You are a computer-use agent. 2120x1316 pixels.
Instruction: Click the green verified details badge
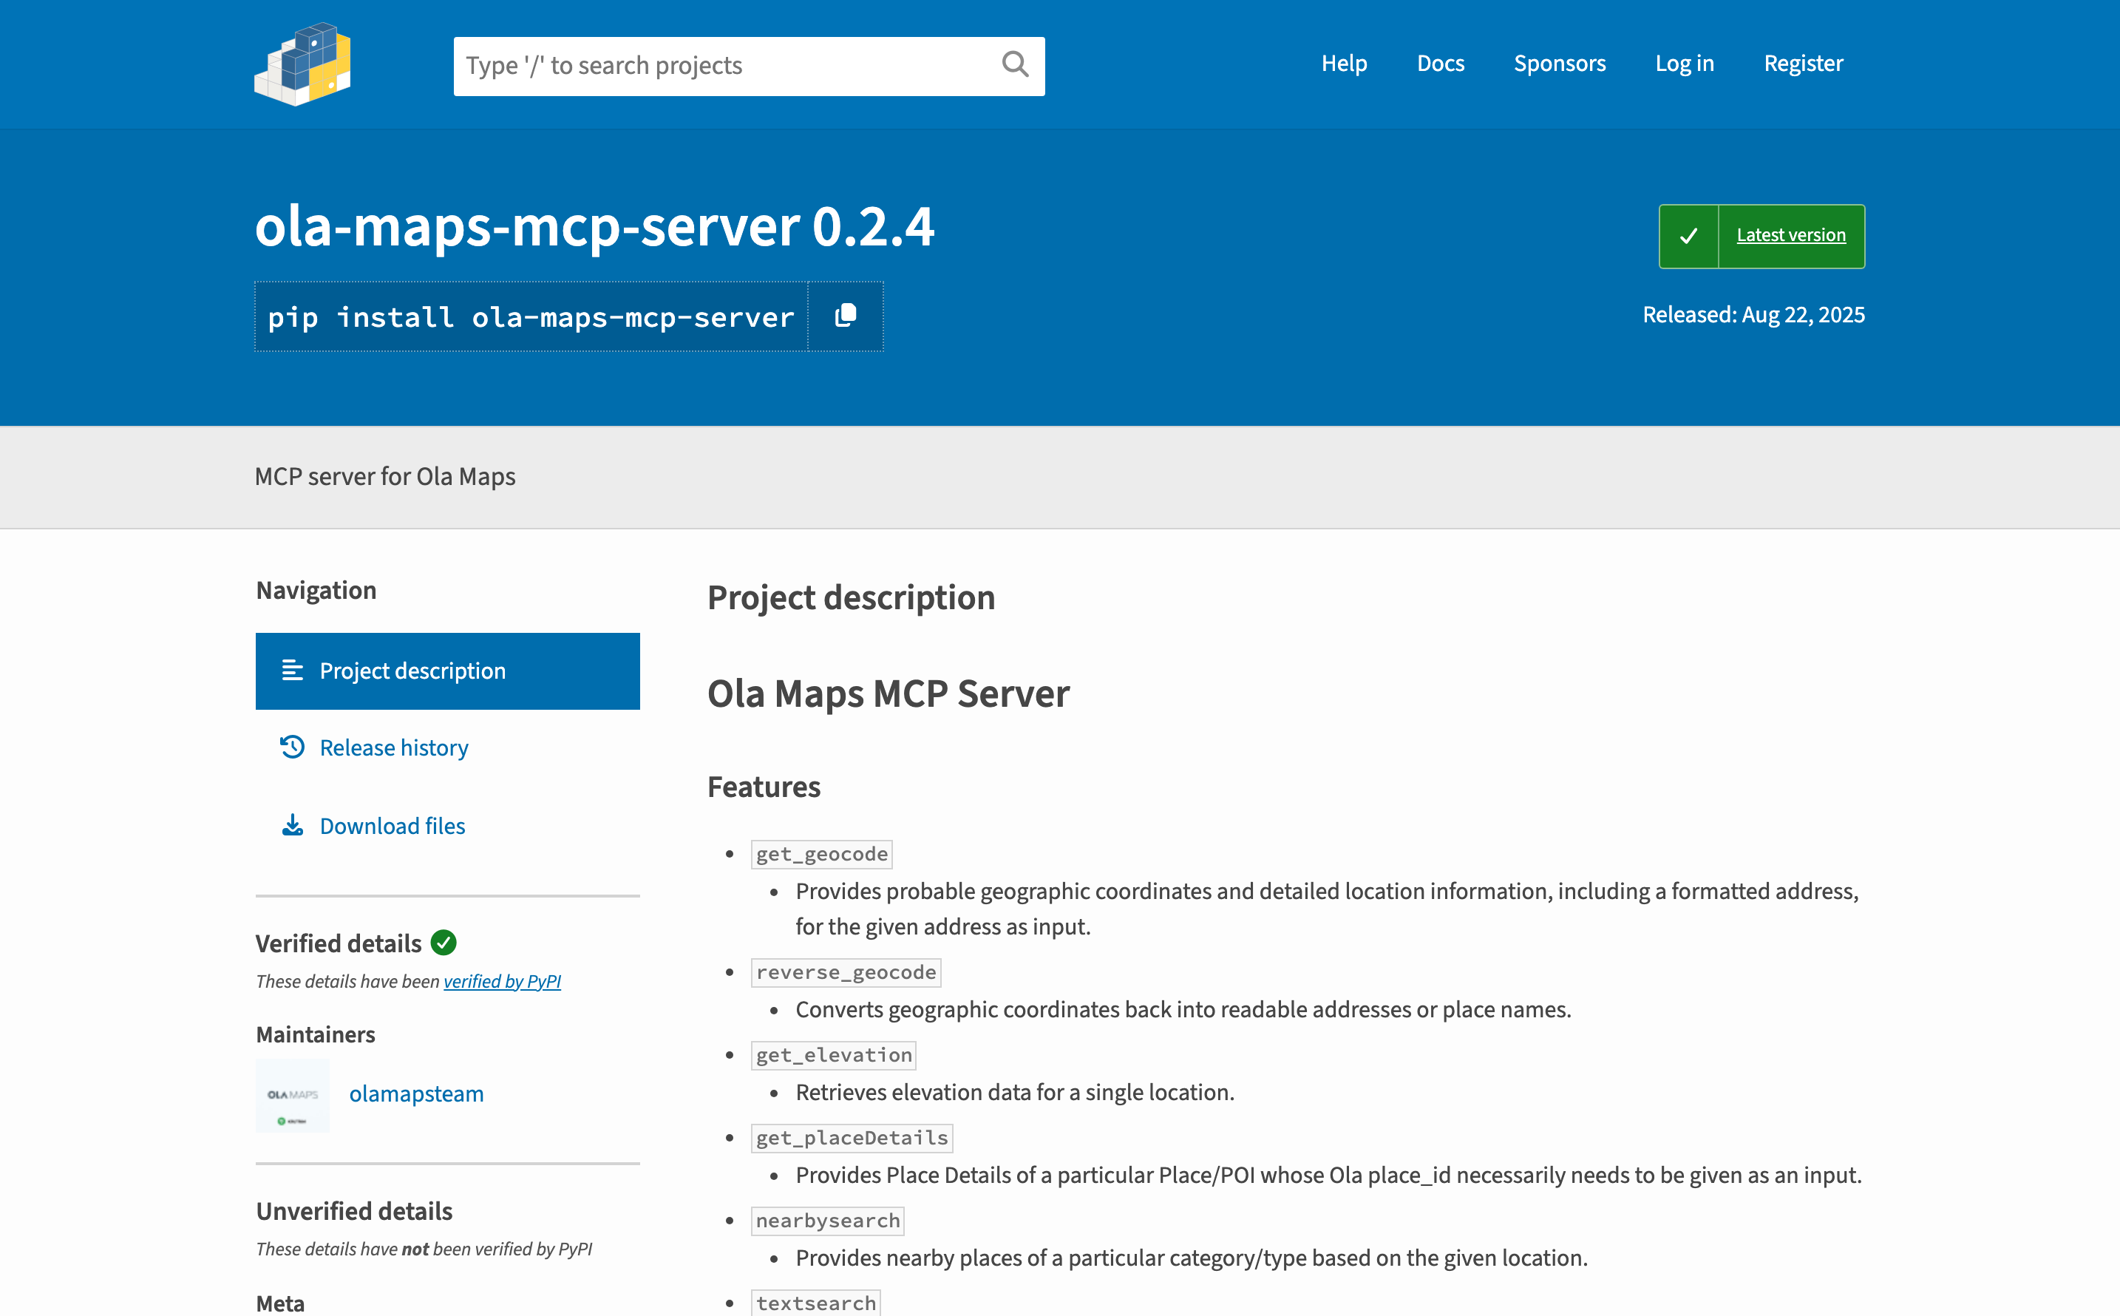click(444, 943)
